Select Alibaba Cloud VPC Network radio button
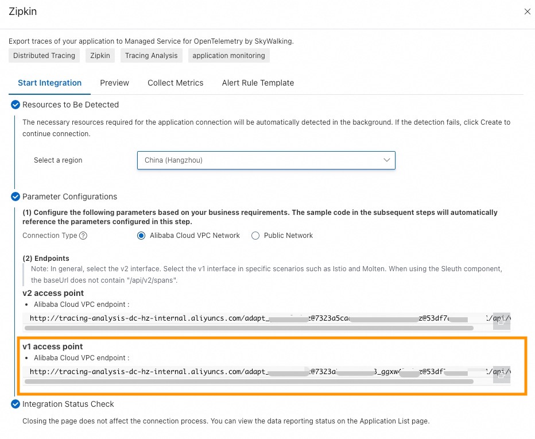This screenshot has width=535, height=439. pos(142,236)
